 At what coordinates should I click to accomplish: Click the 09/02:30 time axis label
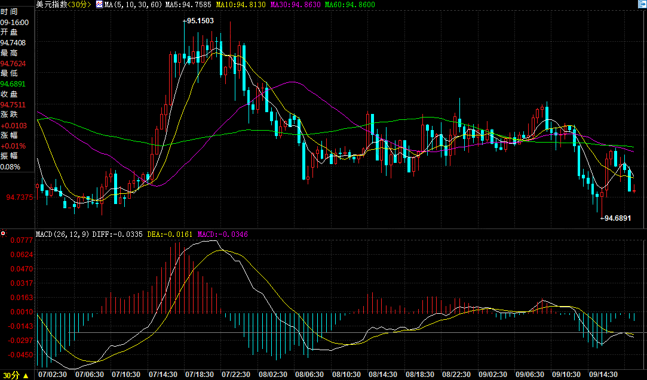click(x=493, y=375)
